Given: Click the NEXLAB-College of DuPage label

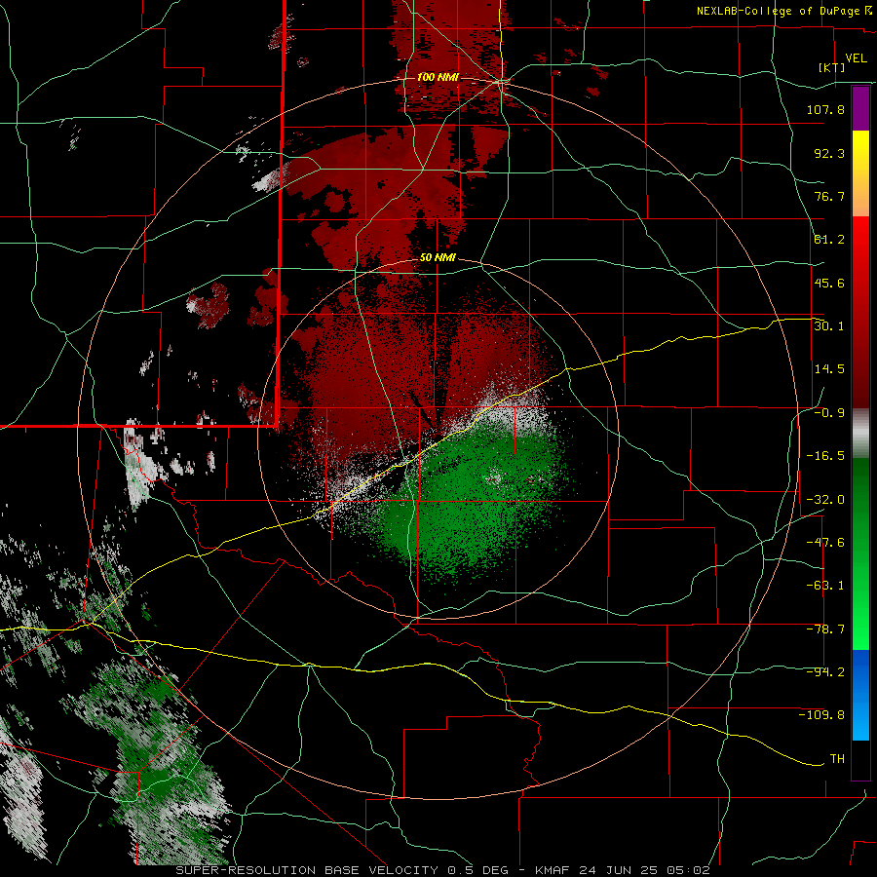Looking at the screenshot, I should 782,11.
